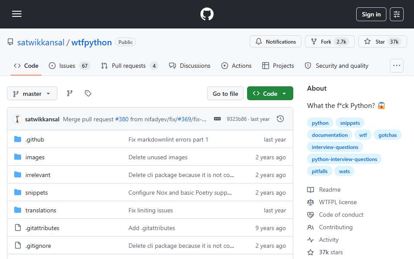The height and width of the screenshot is (259, 414).
Task: Open the Pull requests tab
Action: 130,66
